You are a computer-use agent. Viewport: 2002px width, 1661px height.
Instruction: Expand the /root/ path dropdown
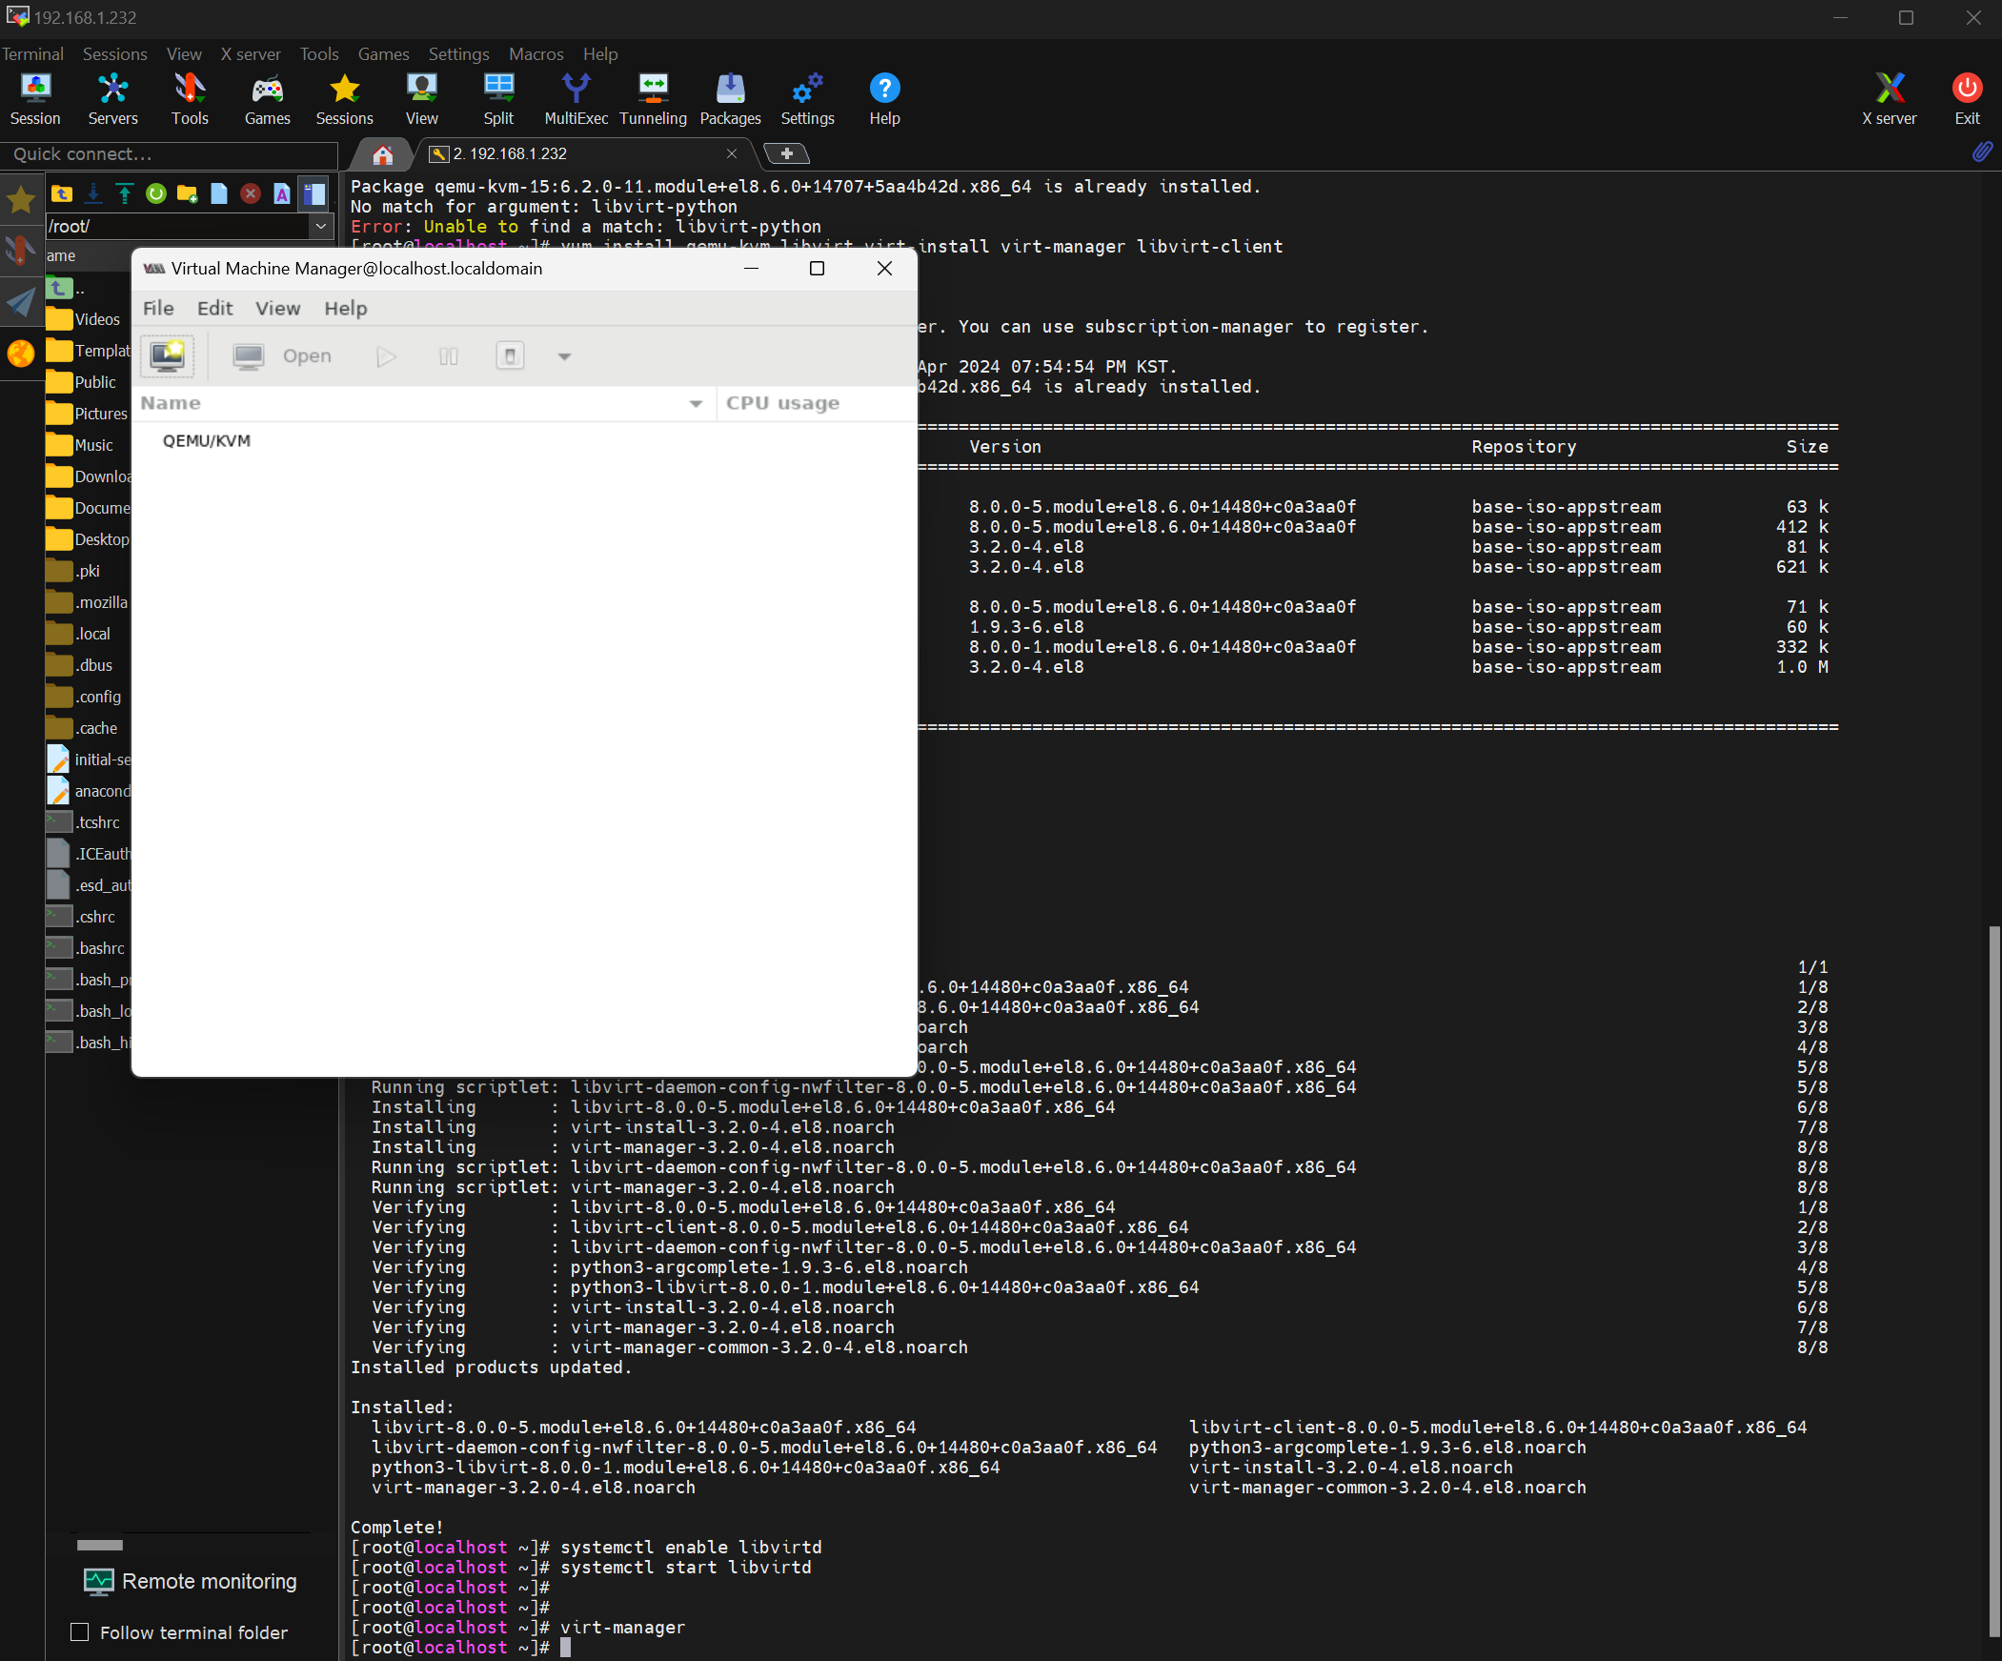point(321,226)
